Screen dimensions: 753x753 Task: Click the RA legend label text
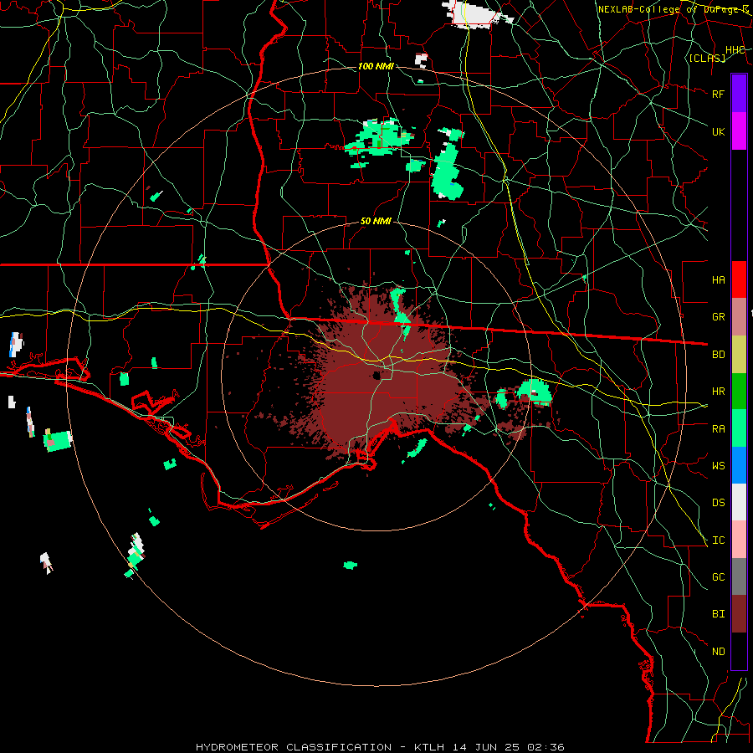718,428
